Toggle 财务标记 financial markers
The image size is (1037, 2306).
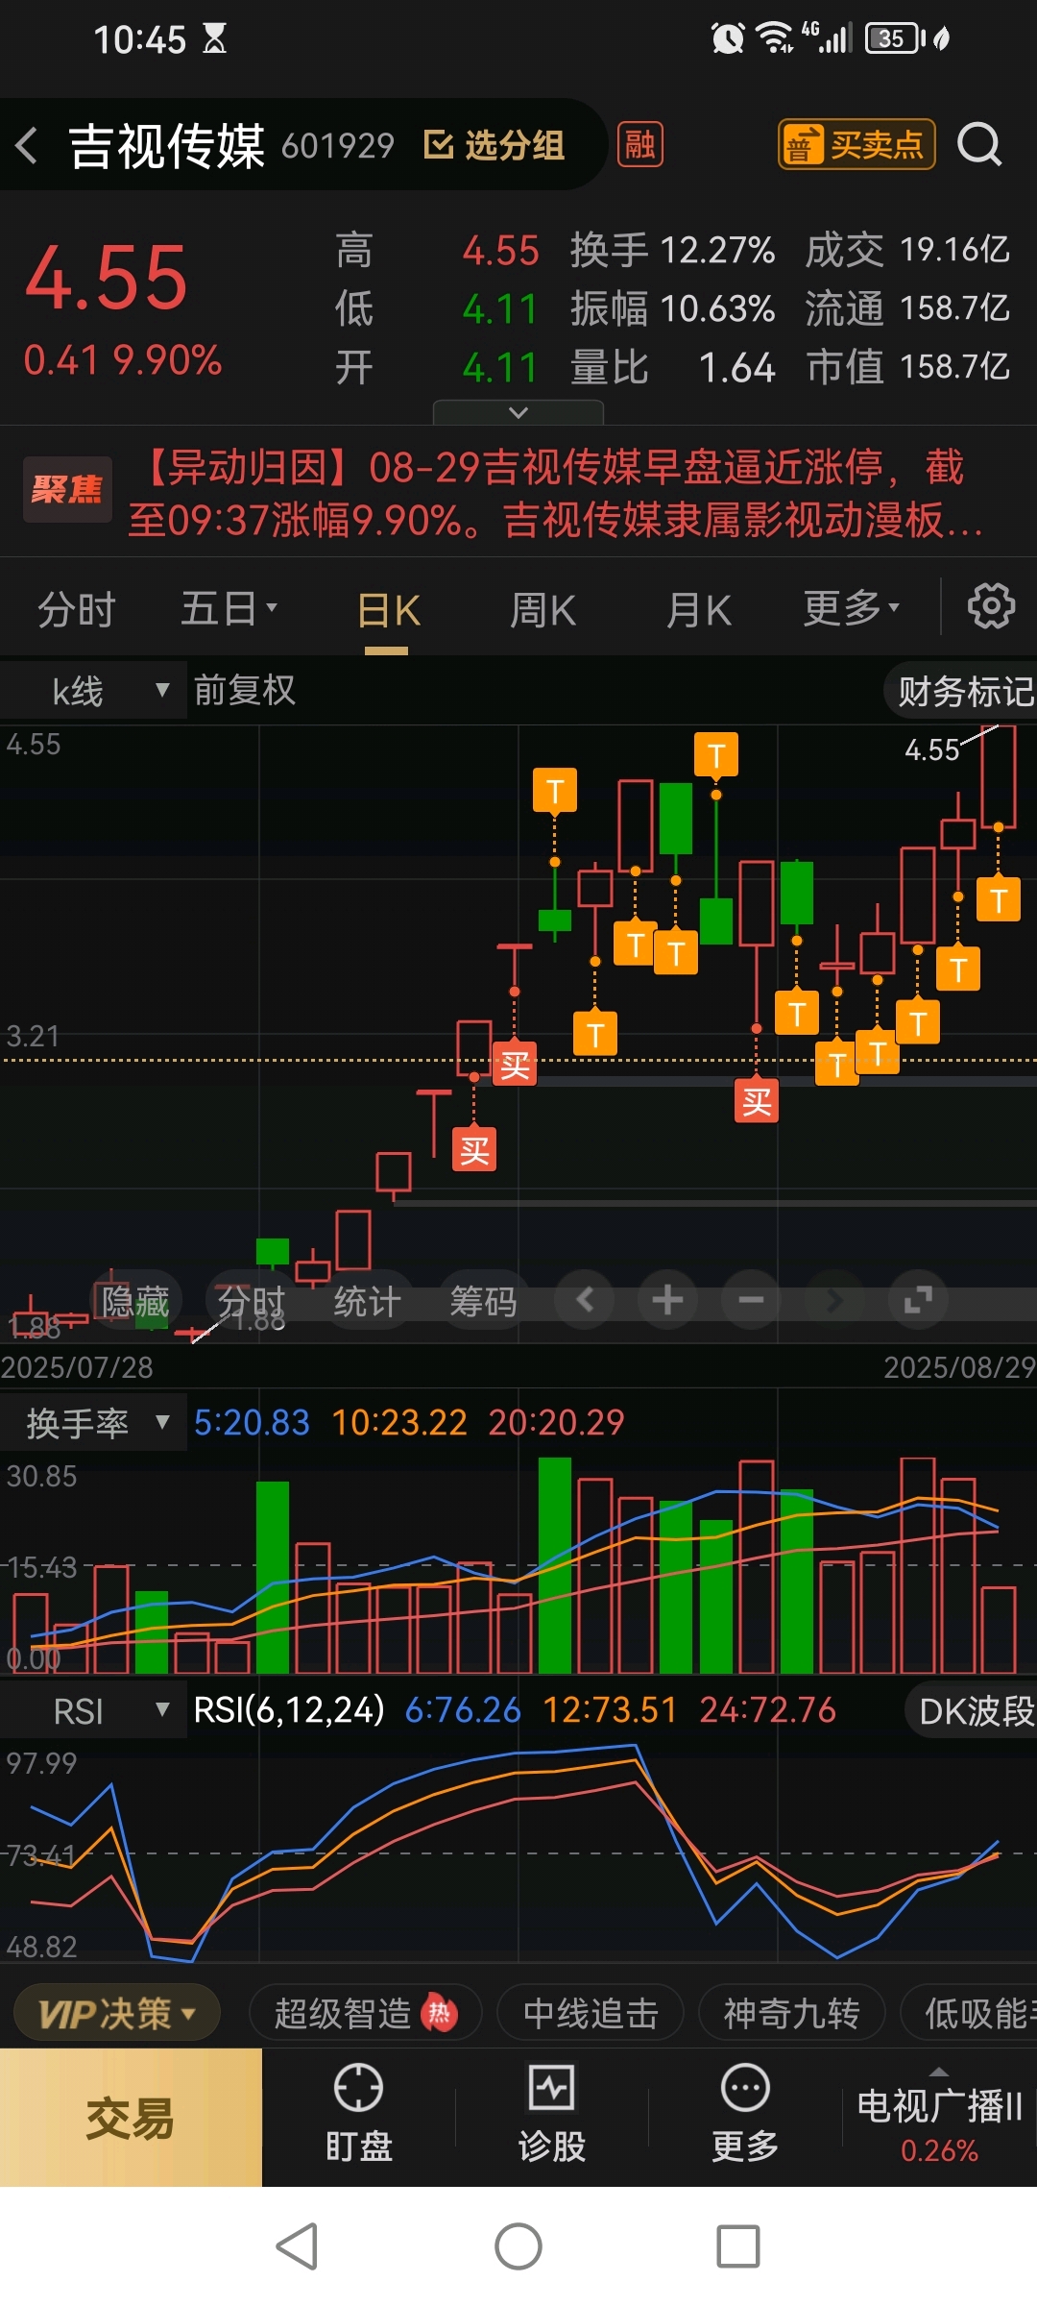coord(962,691)
